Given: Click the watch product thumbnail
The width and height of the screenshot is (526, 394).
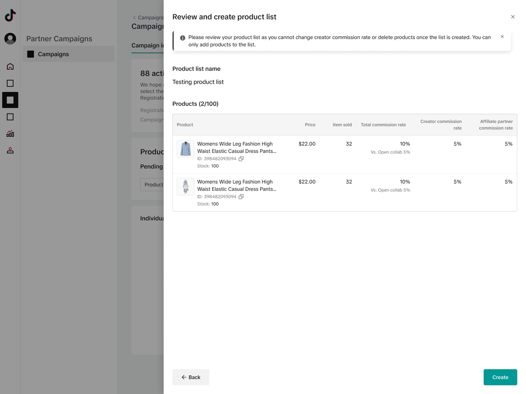Looking at the screenshot, I should tap(185, 187).
